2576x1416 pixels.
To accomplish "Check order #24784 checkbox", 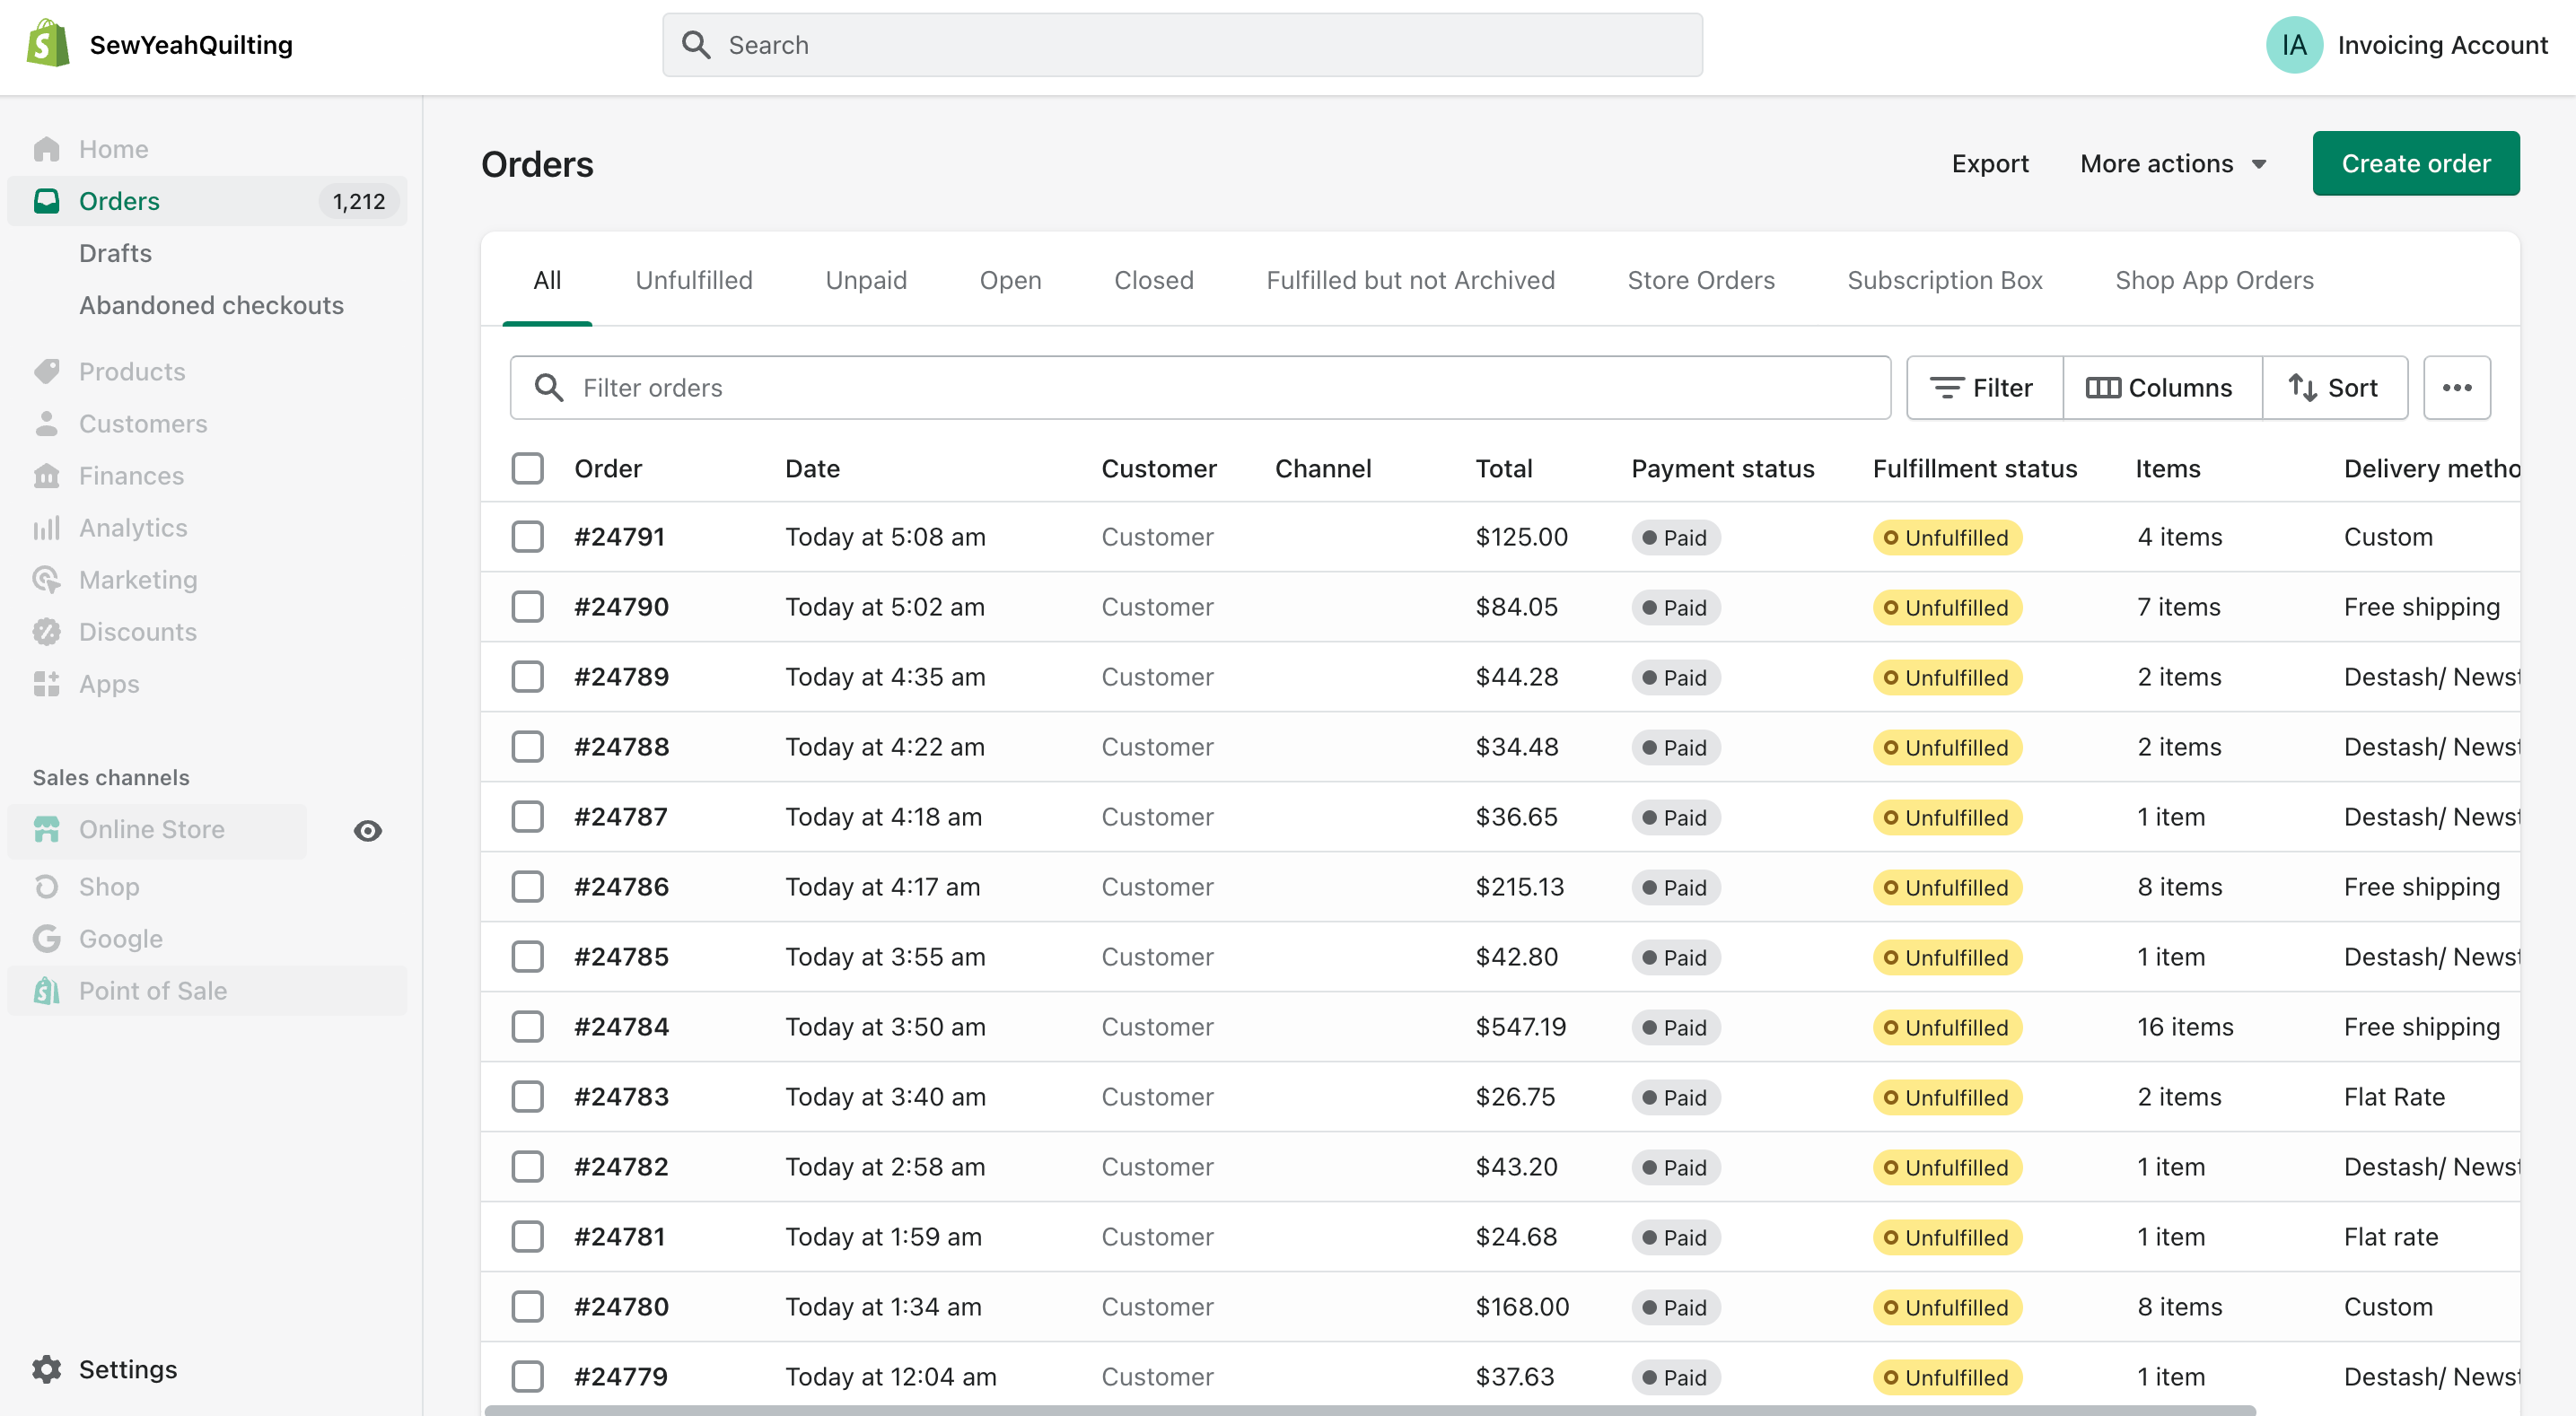I will (x=528, y=1026).
